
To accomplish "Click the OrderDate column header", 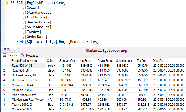I will pos(168,61).
